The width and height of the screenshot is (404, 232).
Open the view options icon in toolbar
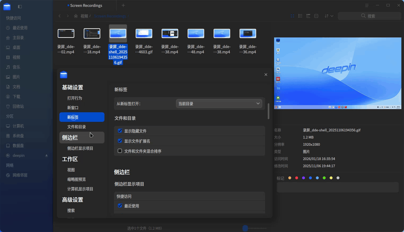(x=316, y=16)
